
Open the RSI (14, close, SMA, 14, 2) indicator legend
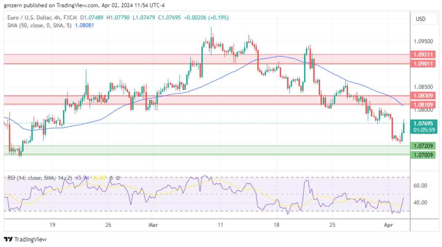40,178
